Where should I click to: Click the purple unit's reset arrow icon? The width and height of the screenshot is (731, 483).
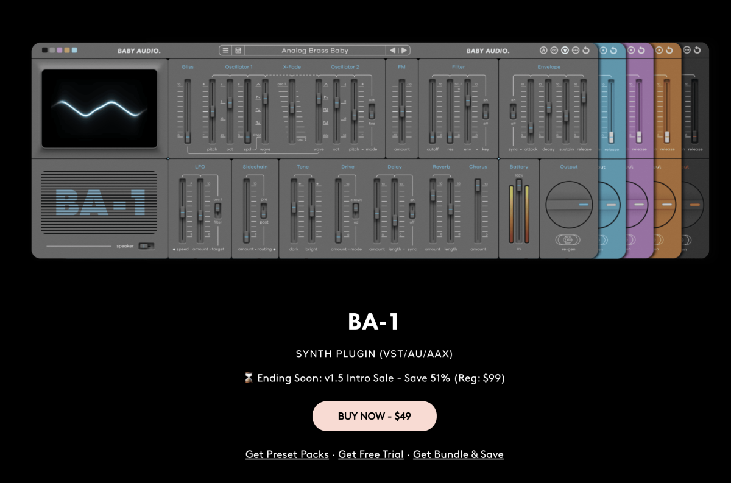click(x=641, y=51)
